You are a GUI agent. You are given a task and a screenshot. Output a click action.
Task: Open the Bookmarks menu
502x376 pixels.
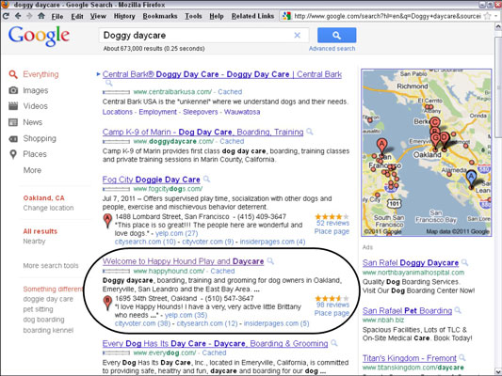(160, 16)
